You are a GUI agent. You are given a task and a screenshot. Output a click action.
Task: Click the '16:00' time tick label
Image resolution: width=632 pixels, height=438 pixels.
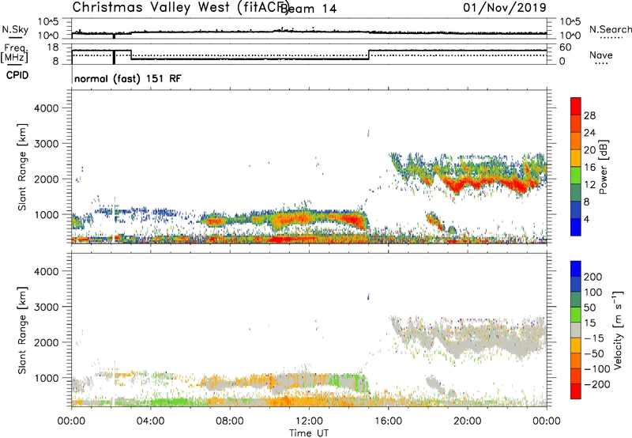coord(388,421)
